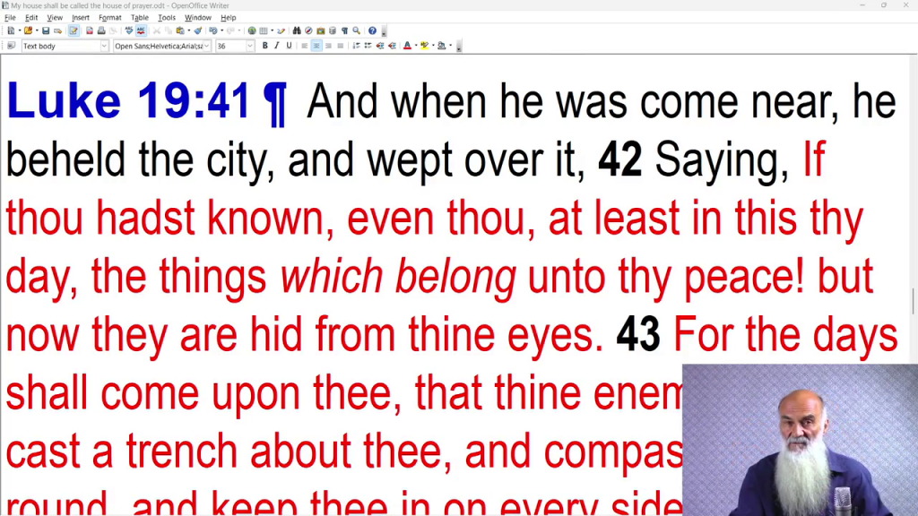Toggle Edit File mode
The width and height of the screenshot is (918, 516).
(74, 30)
